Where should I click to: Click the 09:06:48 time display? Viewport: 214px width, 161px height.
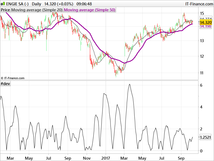(x=84, y=4)
